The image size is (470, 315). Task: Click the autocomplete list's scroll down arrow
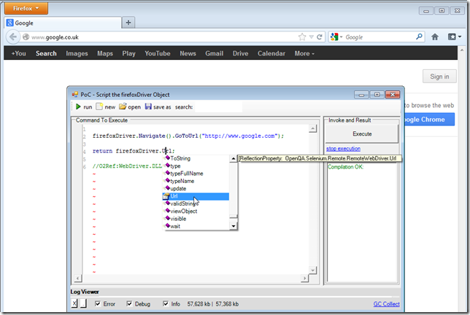[234, 226]
